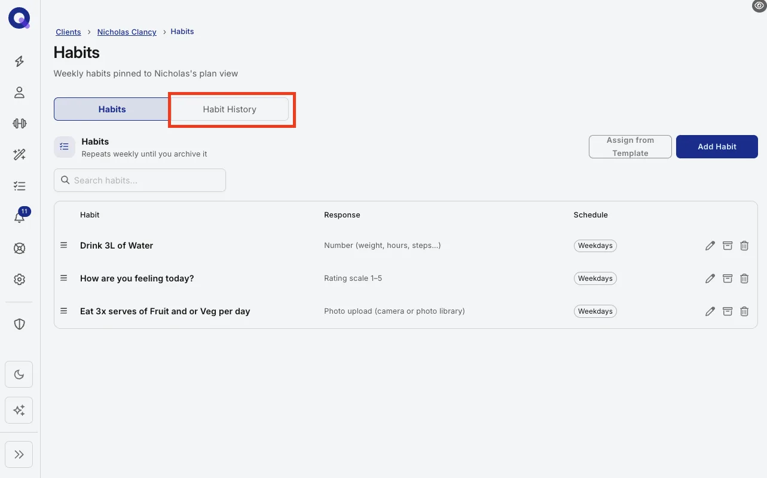Edit the Drink 3L of Water habit
767x478 pixels.
(710, 246)
